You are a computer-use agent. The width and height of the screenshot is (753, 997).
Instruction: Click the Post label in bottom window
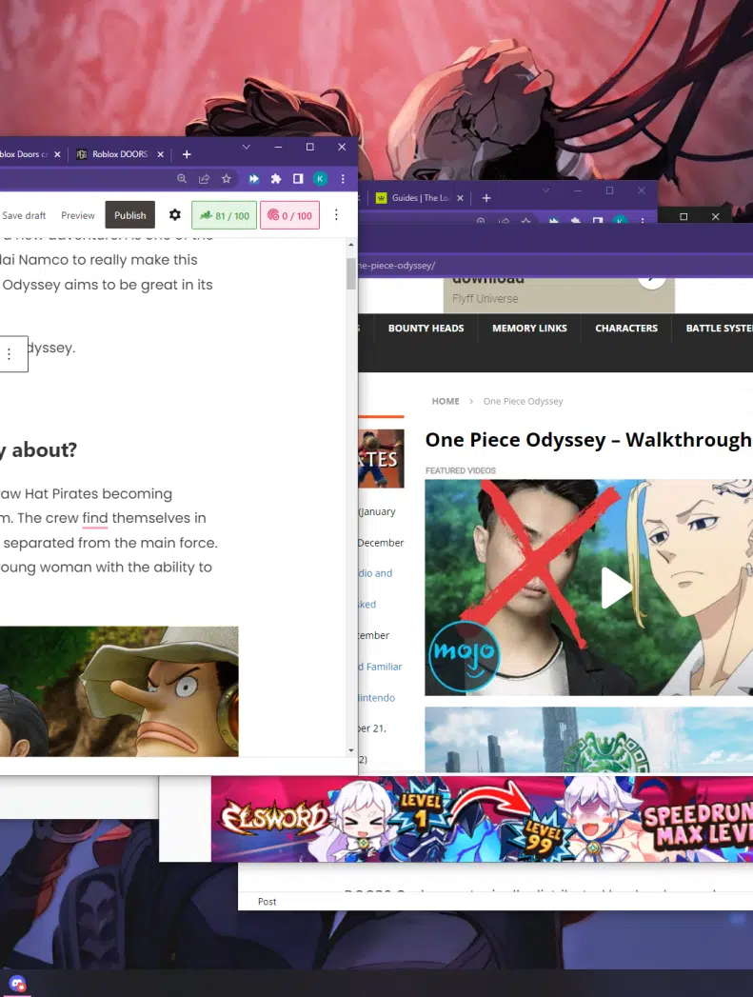[267, 902]
